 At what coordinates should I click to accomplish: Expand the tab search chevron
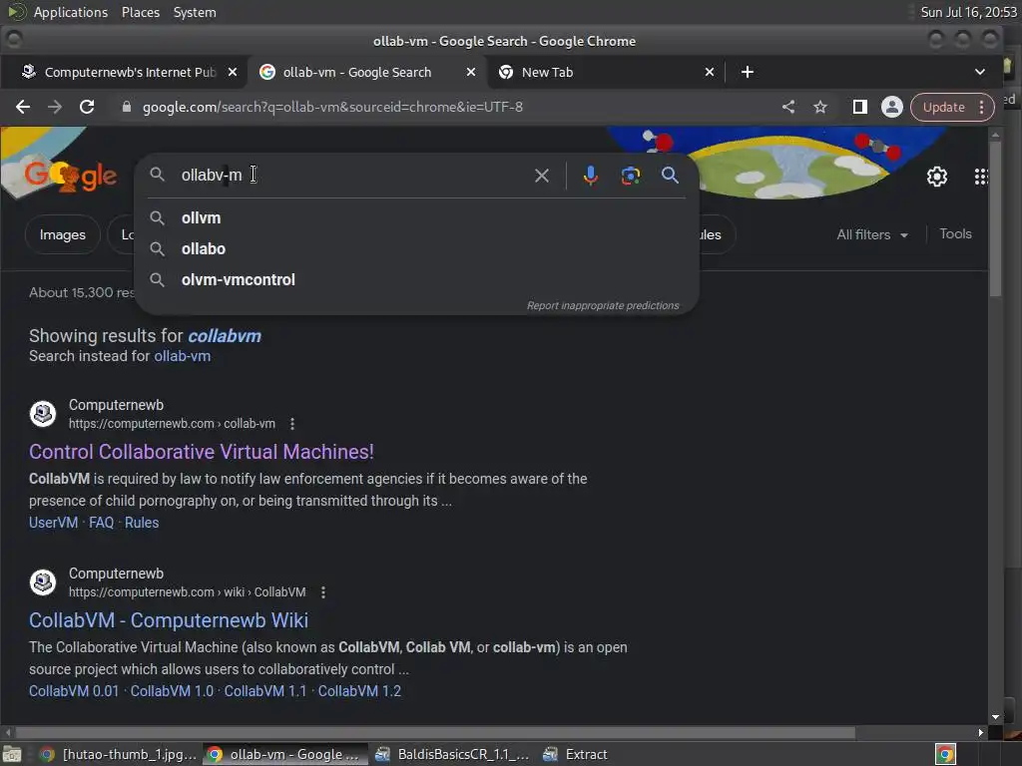(x=980, y=72)
